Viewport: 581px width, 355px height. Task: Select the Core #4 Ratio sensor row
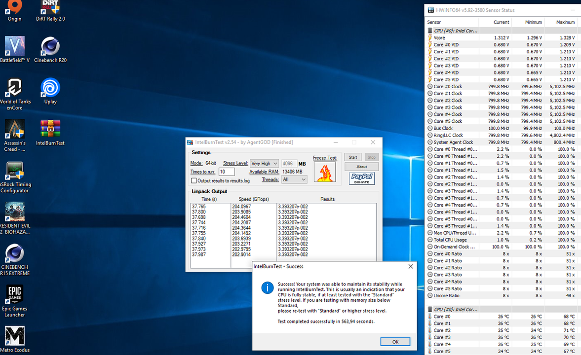[x=503, y=282]
